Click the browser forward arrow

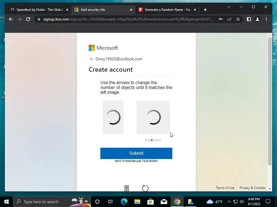[x=19, y=19]
